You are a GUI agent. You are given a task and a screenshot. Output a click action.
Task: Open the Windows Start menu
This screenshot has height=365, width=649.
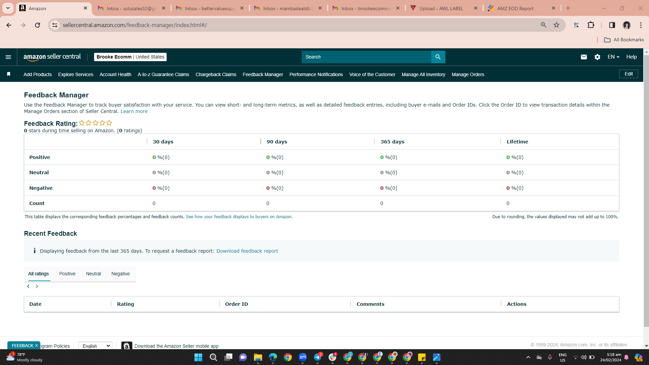point(198,357)
